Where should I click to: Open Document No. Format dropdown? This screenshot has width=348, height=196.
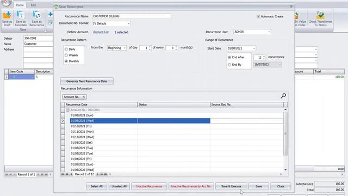coord(128,23)
